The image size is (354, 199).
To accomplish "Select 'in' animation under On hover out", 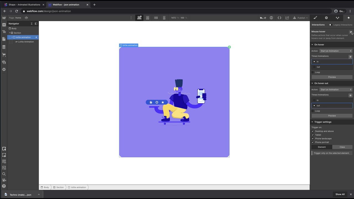I will pos(332,100).
